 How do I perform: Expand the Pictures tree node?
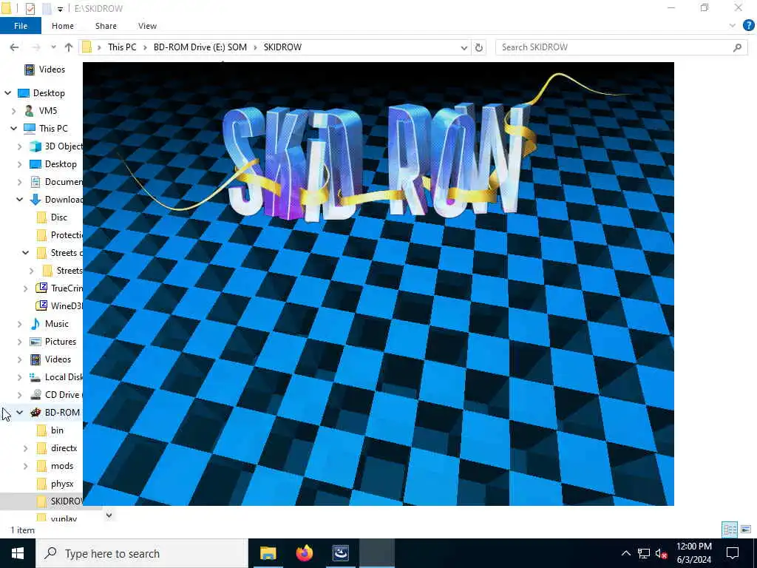[20, 342]
